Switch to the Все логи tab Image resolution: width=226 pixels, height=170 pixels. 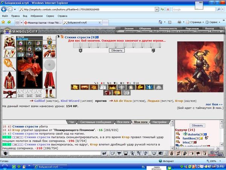click(x=123, y=122)
